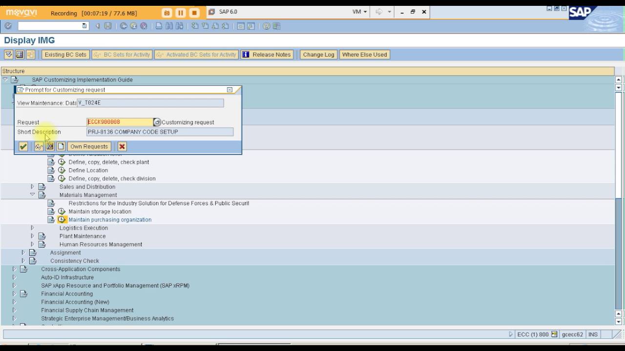Click the Find binoculars icon

click(169, 26)
